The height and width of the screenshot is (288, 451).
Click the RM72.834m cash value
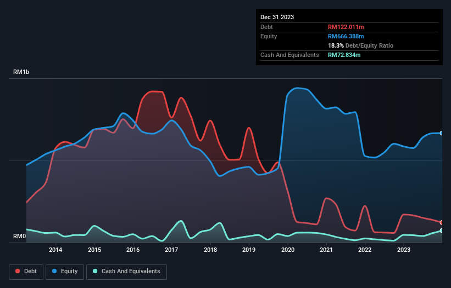[x=344, y=55]
